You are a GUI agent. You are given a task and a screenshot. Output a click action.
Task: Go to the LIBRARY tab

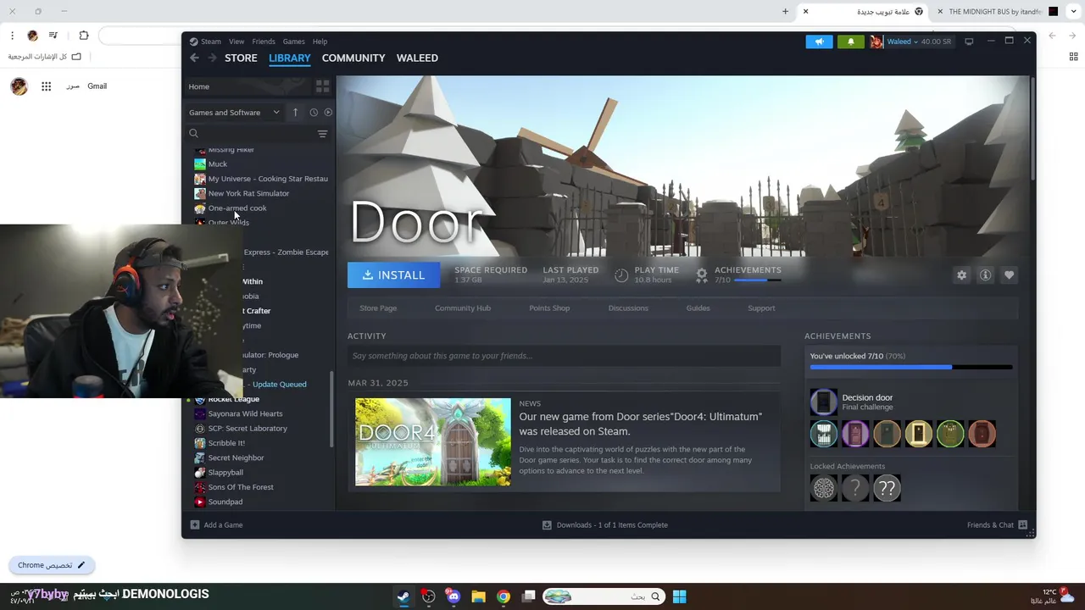[x=290, y=58]
